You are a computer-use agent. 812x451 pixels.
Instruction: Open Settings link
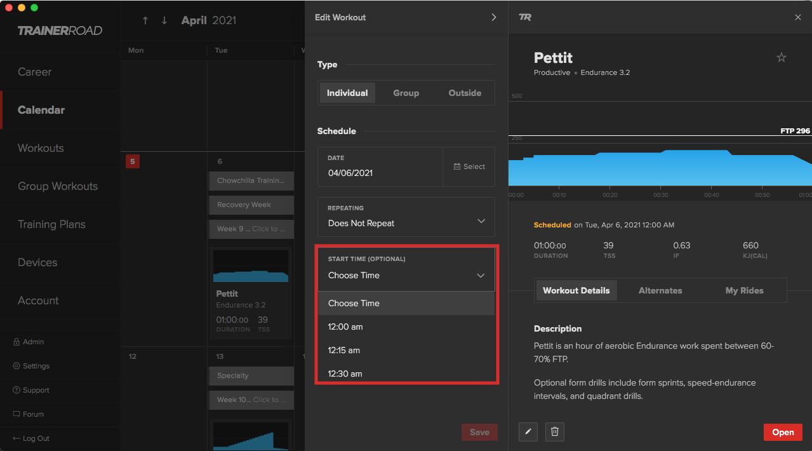click(36, 366)
